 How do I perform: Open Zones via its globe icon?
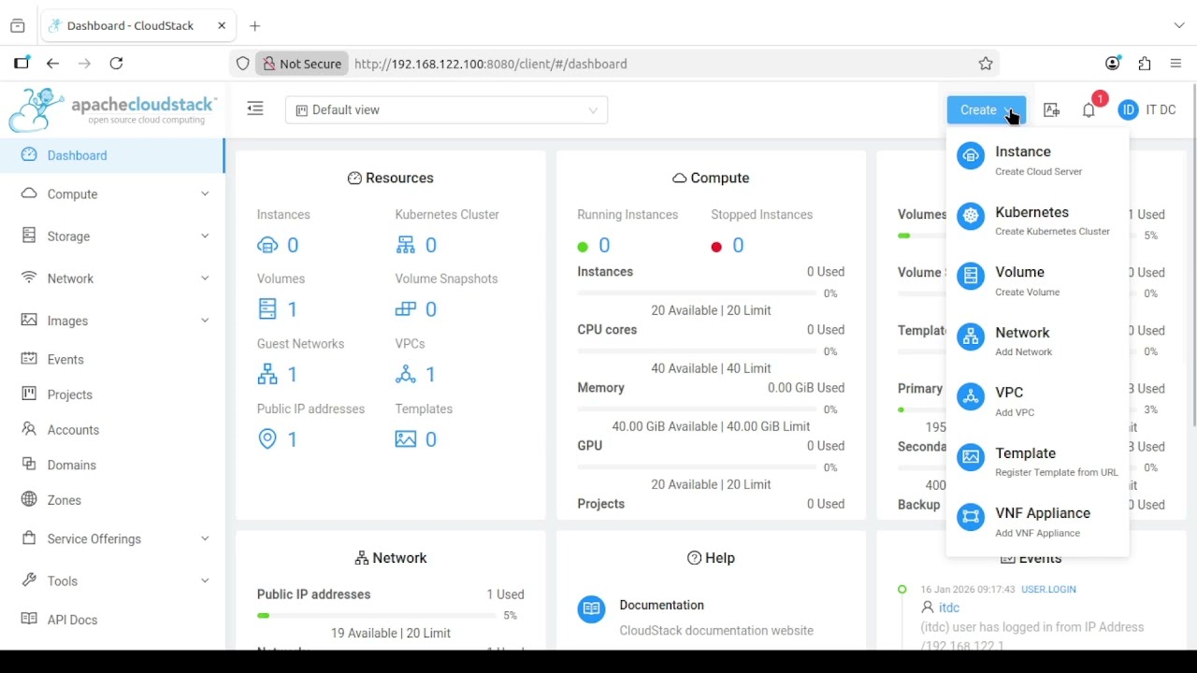(29, 499)
